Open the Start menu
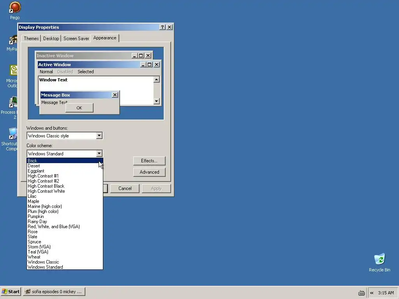This screenshot has width=399, height=299. pos(11,292)
